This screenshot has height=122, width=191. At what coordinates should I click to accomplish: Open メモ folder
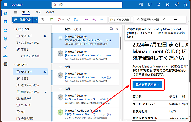30,112
